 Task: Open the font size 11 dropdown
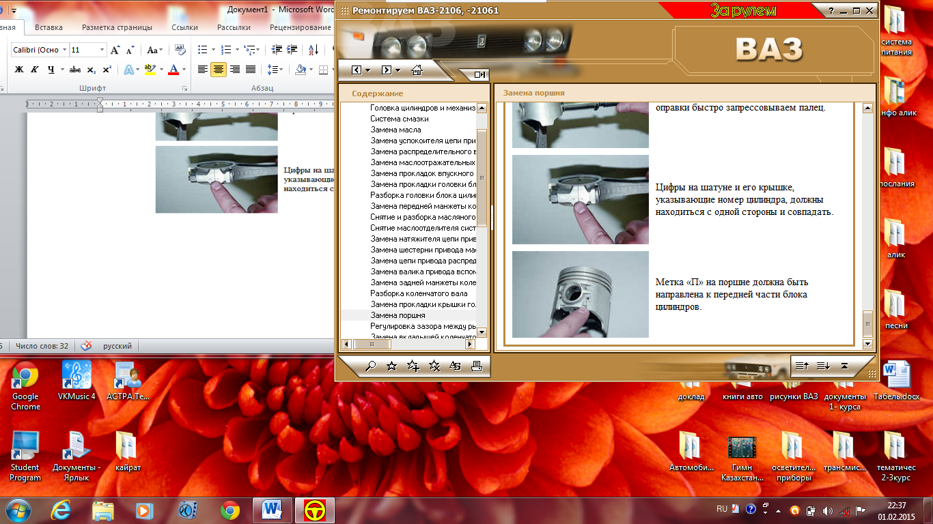pos(102,50)
